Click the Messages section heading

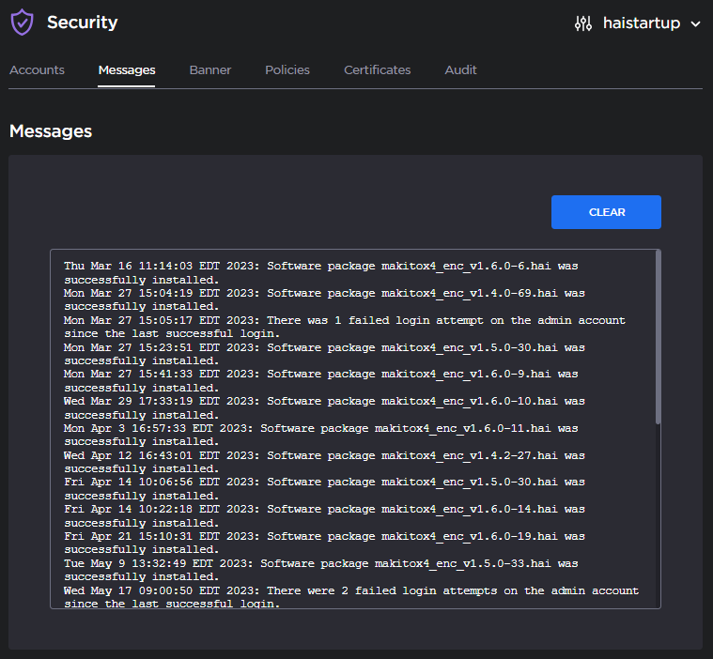click(x=51, y=131)
